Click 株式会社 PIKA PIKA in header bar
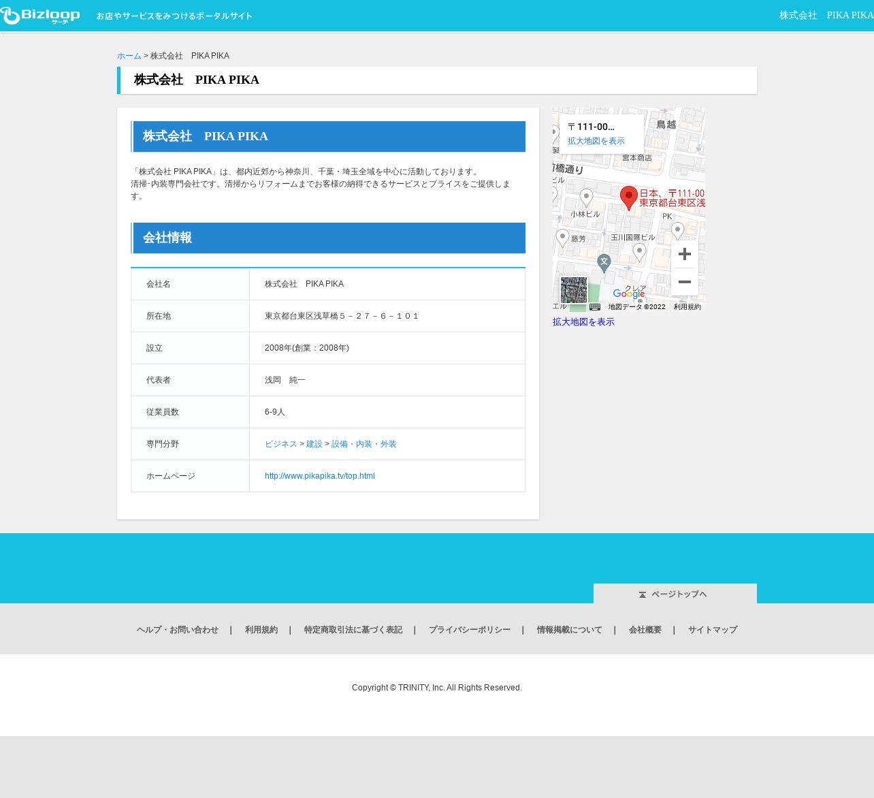 [826, 15]
